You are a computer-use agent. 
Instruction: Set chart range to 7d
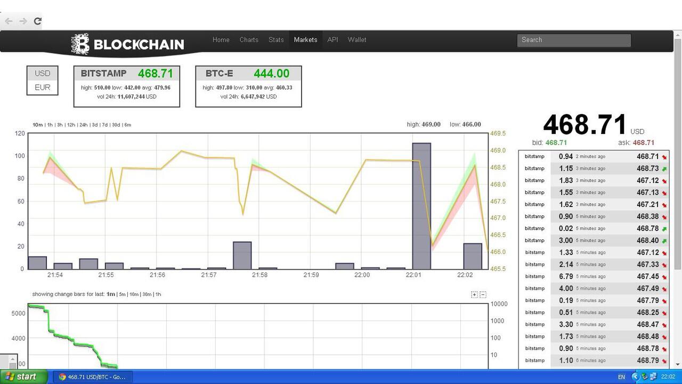(x=105, y=125)
